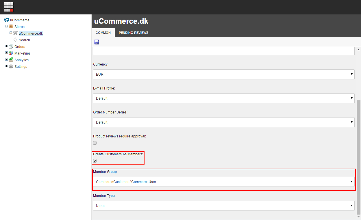Screen dimensions: 361x220
Task: Open the Member Group dropdown
Action: pyautogui.click(x=224, y=182)
